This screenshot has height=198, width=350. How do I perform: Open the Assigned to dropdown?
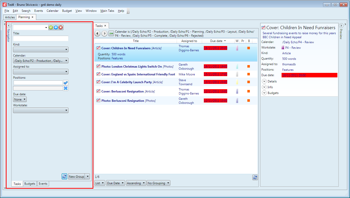tap(41, 72)
